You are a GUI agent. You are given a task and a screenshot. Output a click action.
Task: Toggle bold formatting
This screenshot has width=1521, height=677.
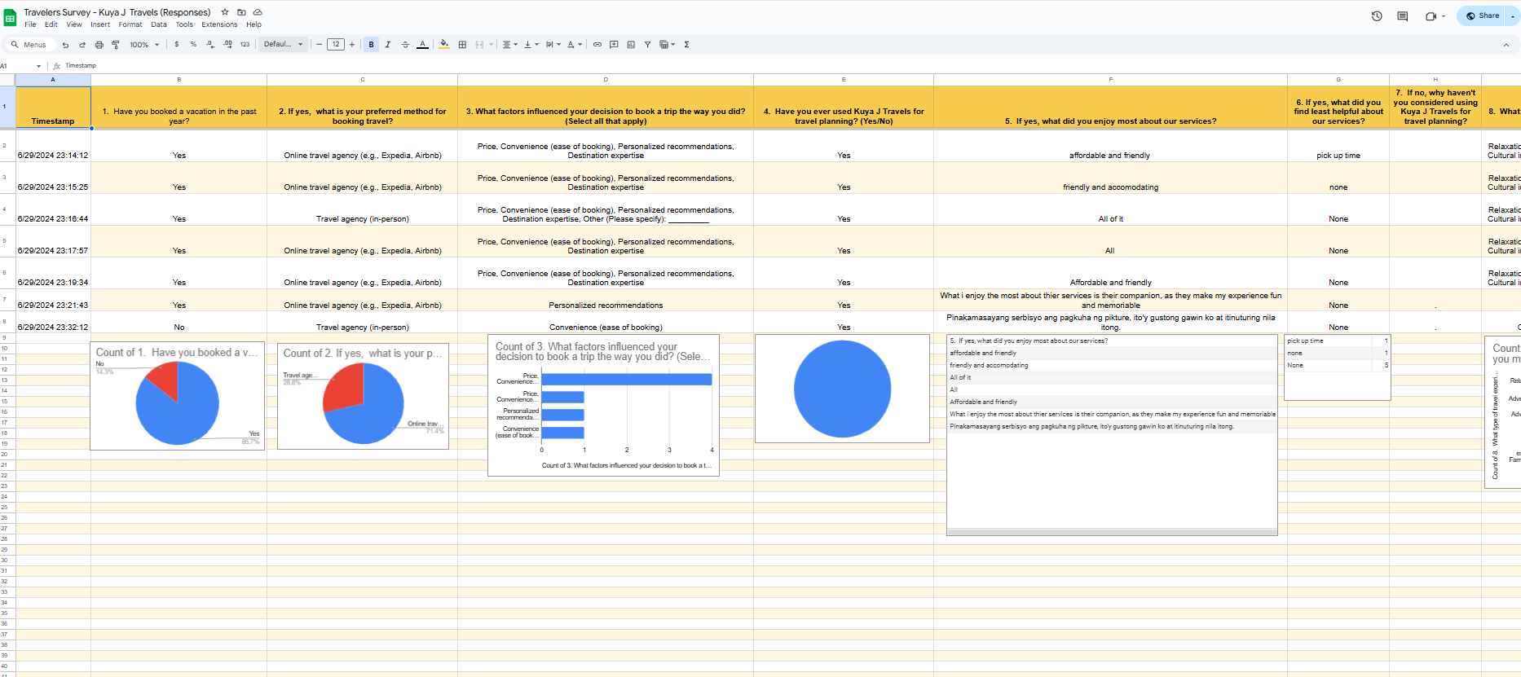pyautogui.click(x=372, y=45)
